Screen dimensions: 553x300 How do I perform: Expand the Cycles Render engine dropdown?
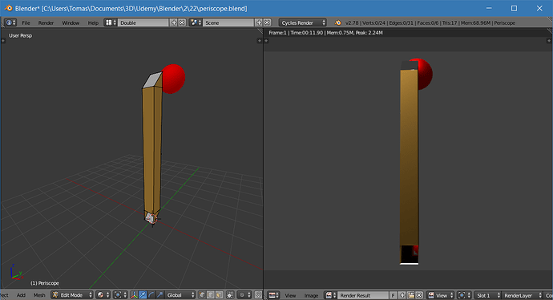click(303, 22)
